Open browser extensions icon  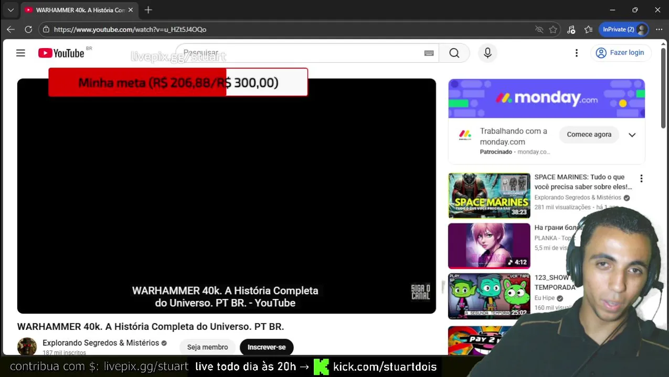tap(571, 29)
